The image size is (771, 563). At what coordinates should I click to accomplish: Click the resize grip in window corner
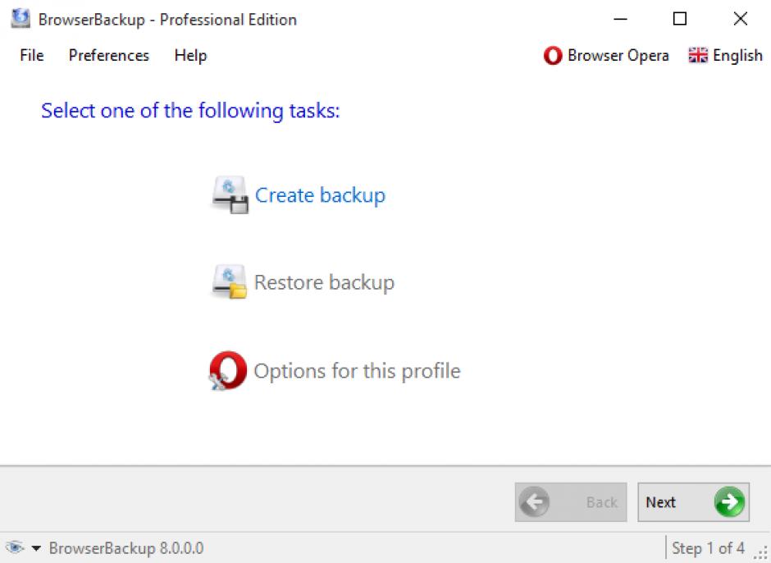click(x=760, y=554)
